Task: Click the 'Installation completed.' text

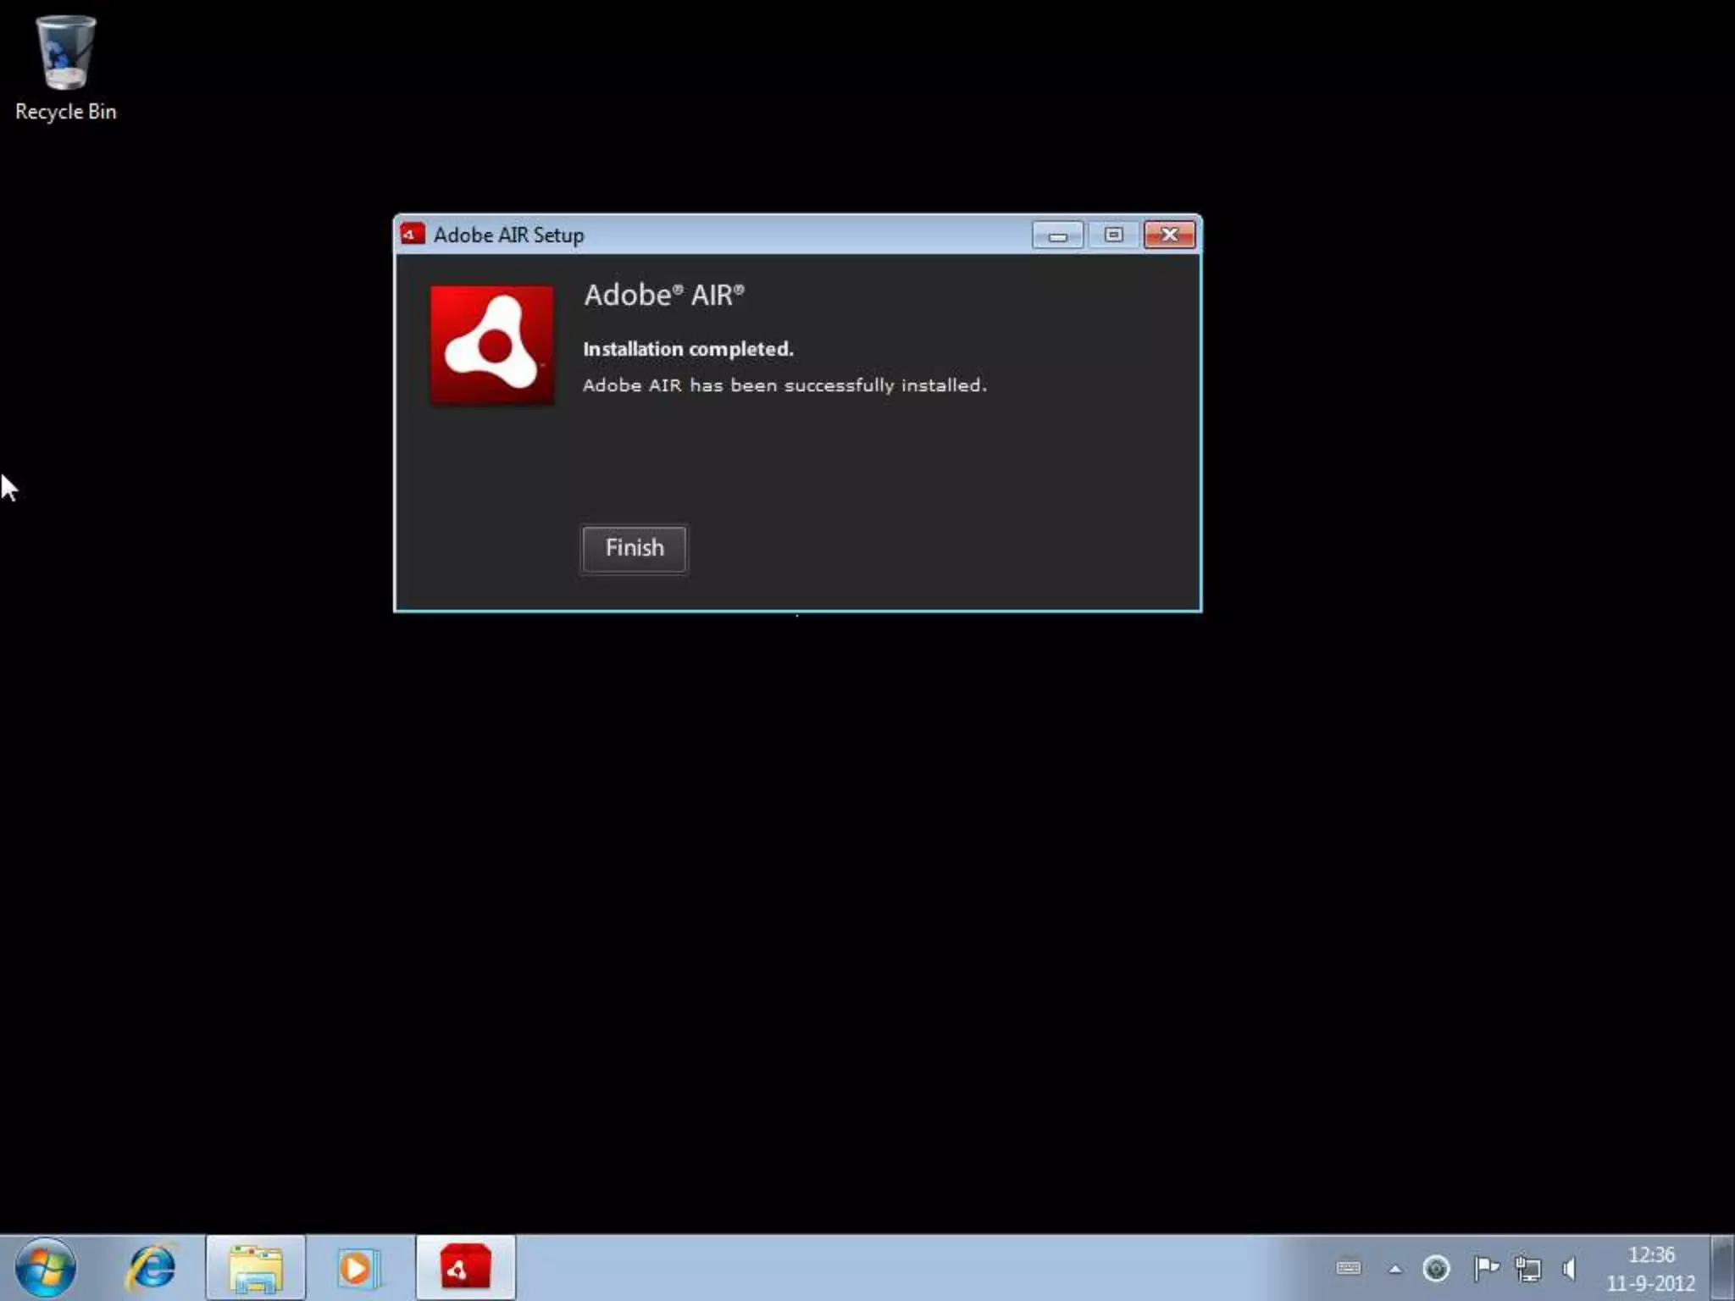Action: tap(688, 349)
